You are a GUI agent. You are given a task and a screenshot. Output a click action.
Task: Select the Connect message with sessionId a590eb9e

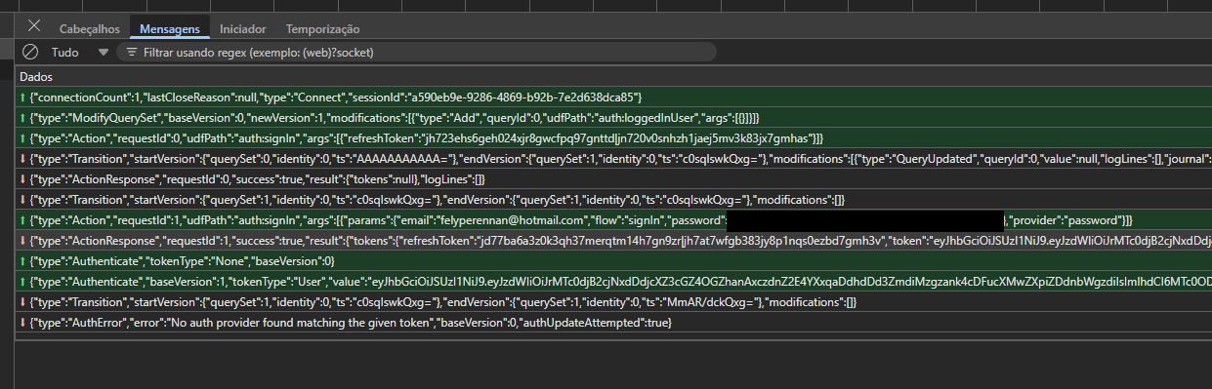click(x=613, y=97)
